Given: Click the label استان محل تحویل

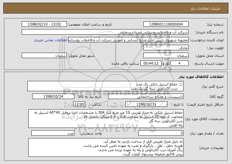Looking at the screenshot, I should [x=209, y=56].
